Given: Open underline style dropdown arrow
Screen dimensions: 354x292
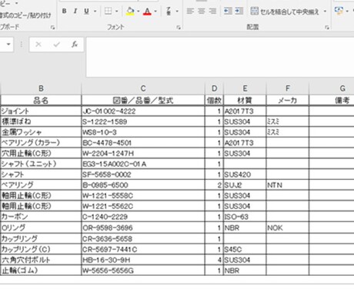Looking at the screenshot, I should coord(95,12).
